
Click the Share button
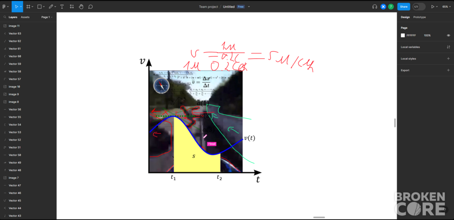point(403,6)
